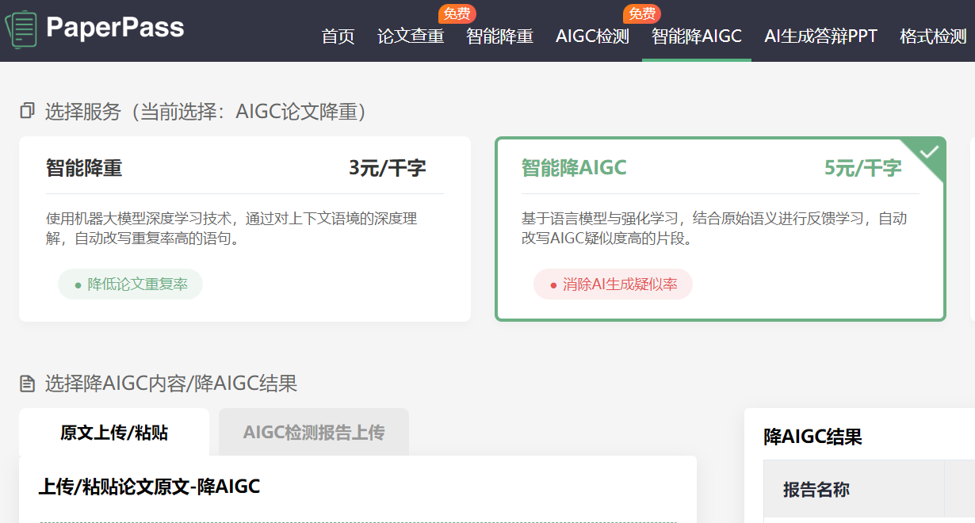975x523 pixels.
Task: Click the PaperPass brand name text
Action: point(115,28)
